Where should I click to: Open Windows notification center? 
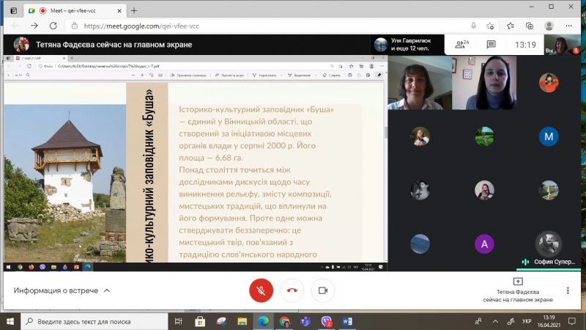pyautogui.click(x=572, y=321)
